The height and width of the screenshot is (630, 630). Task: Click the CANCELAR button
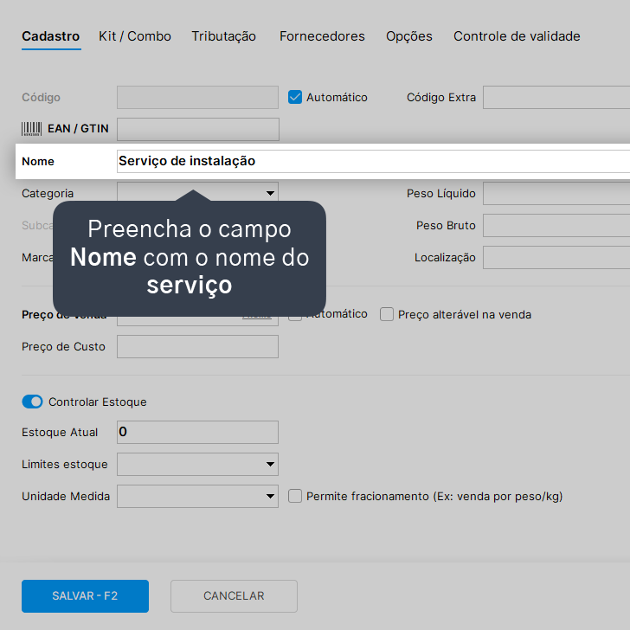234,596
